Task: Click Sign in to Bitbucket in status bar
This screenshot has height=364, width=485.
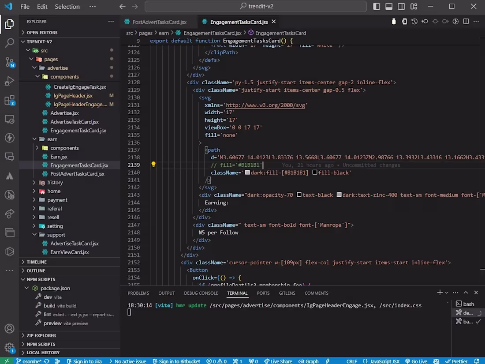Action: tap(177, 361)
